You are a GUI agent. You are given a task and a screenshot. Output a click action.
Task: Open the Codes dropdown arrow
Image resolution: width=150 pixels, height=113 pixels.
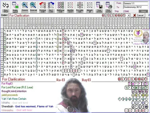129,15
